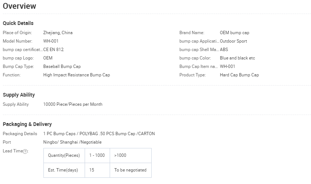This screenshot has width=311, height=184.
Task: Click the Overview heading
Action: pos(20,6)
